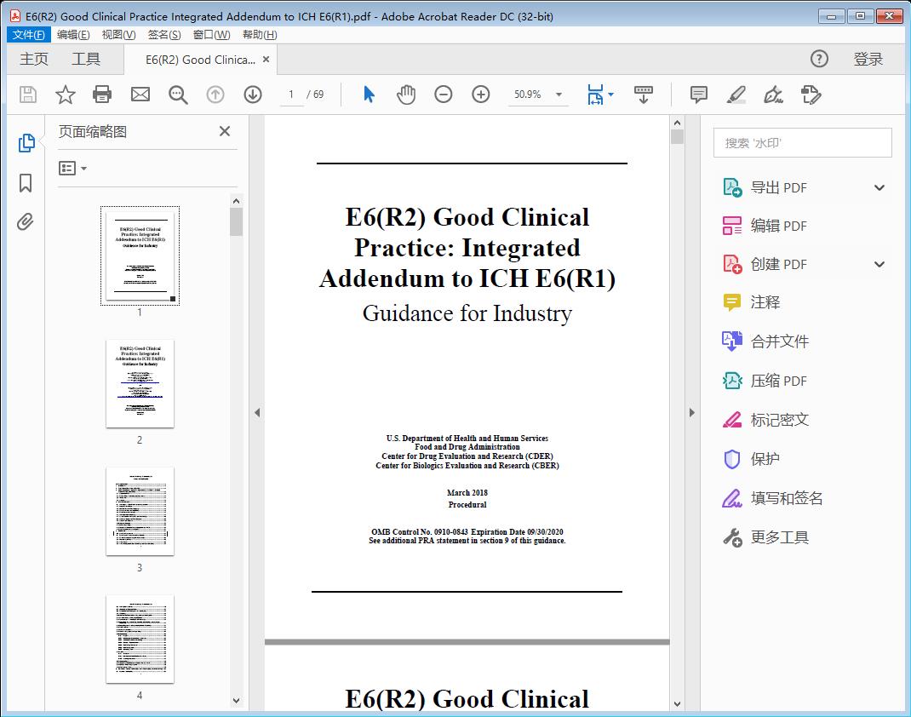This screenshot has width=911, height=717.
Task: Click the print icon in the toolbar
Action: point(102,95)
